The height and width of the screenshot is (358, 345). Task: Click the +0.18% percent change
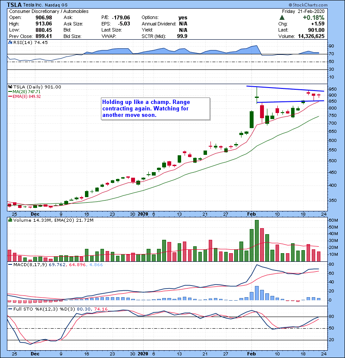tap(314, 18)
